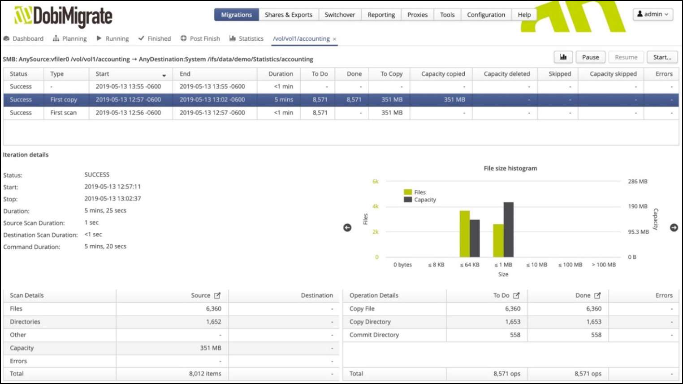This screenshot has width=683, height=384.
Task: Open the Start... actions button
Action: pyautogui.click(x=662, y=57)
